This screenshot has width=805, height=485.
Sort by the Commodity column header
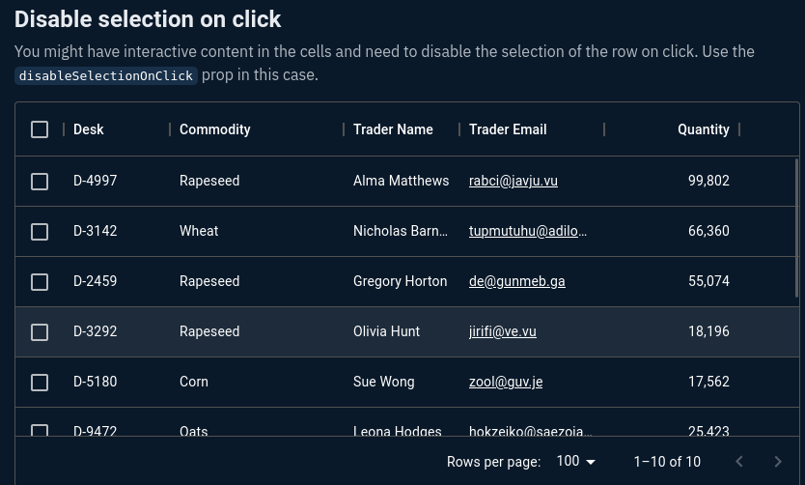pos(214,129)
